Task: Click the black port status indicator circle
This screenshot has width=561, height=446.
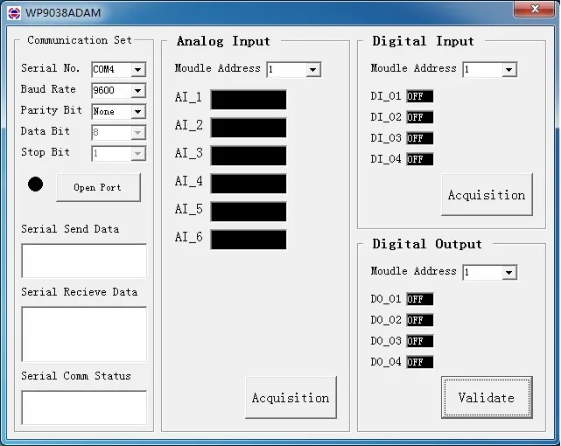Action: pyautogui.click(x=35, y=184)
